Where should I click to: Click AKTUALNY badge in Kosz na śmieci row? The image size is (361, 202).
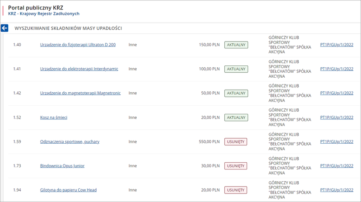pos(236,117)
